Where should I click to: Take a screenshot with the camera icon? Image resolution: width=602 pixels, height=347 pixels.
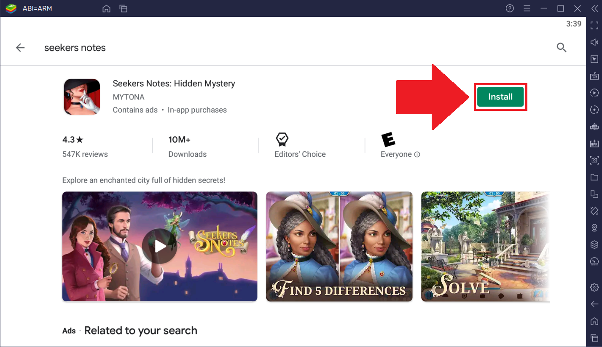pyautogui.click(x=594, y=160)
